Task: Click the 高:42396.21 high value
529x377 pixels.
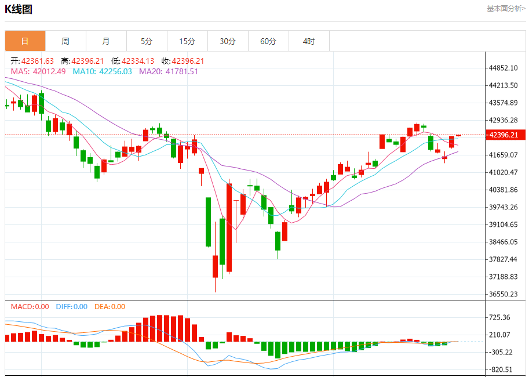Action: coord(82,61)
